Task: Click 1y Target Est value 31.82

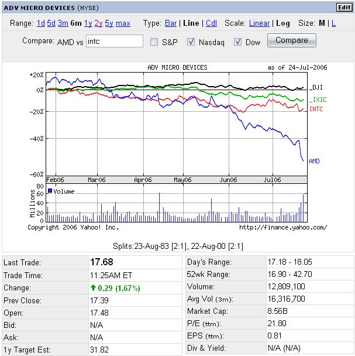Action: [x=99, y=350]
